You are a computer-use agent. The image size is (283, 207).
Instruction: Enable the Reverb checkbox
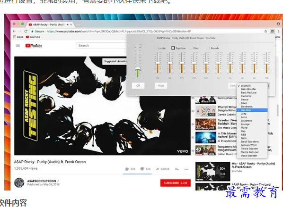tap(208, 48)
